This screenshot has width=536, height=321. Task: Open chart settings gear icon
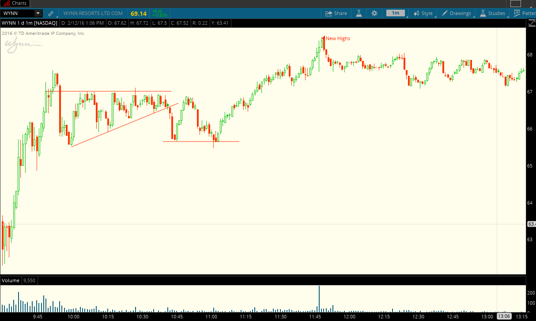(374, 13)
